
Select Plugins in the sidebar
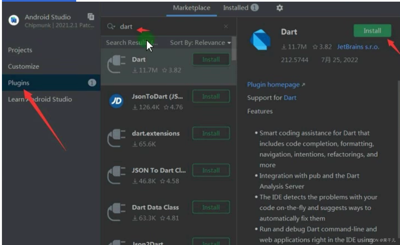pos(51,83)
